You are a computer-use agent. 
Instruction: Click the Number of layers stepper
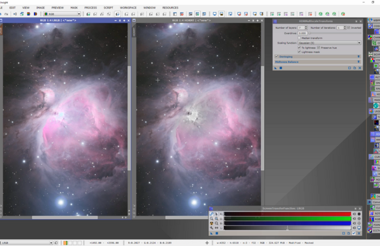click(x=306, y=28)
